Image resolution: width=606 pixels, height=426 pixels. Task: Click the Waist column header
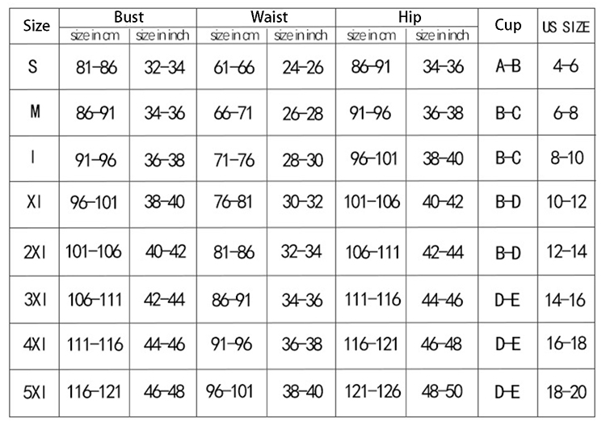(267, 18)
